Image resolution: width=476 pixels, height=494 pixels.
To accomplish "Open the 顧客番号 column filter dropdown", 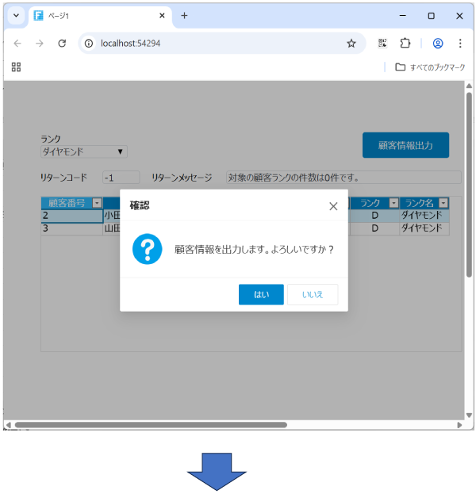I will pyautogui.click(x=97, y=203).
